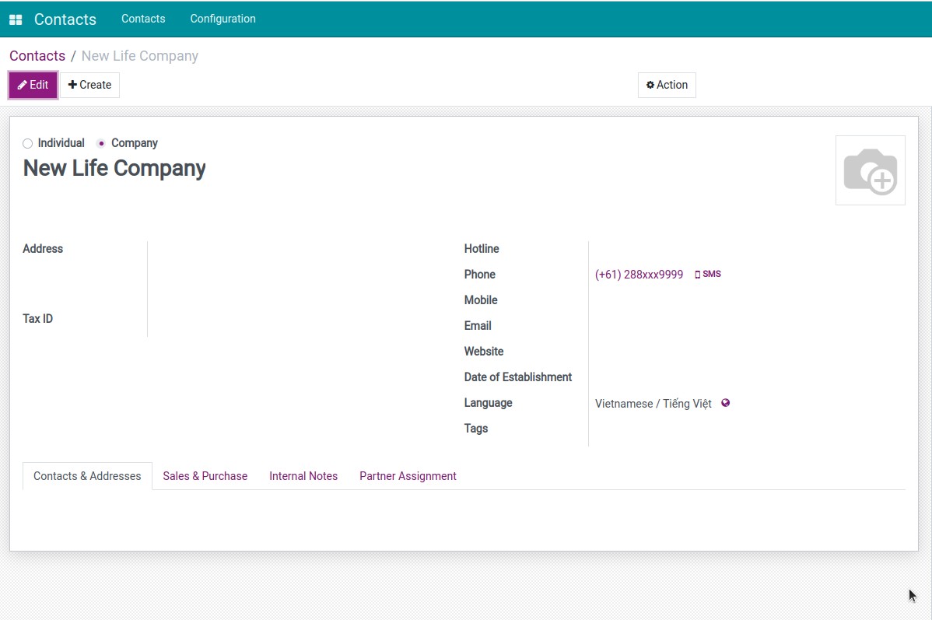This screenshot has height=620, width=932.
Task: Click the camera upload photo placeholder
Action: [870, 170]
